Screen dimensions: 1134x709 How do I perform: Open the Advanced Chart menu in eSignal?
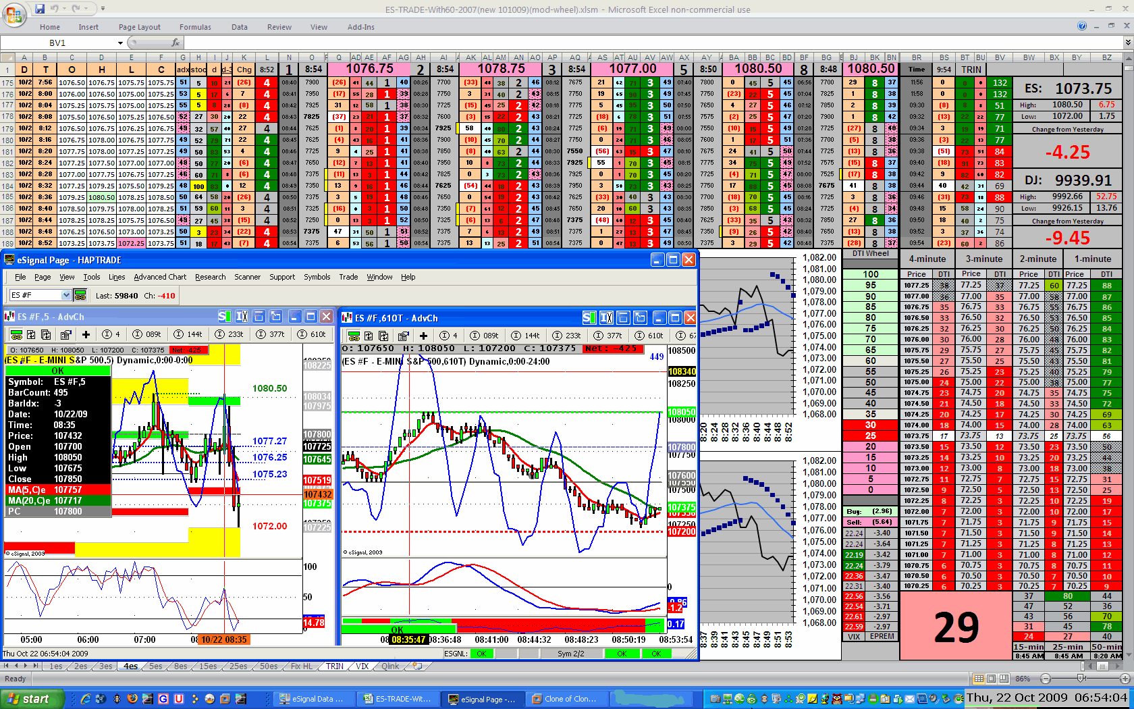click(x=160, y=277)
